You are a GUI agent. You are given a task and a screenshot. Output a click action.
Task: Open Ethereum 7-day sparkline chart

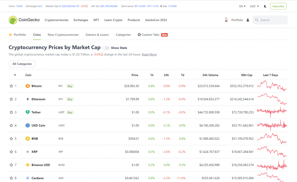(272, 99)
